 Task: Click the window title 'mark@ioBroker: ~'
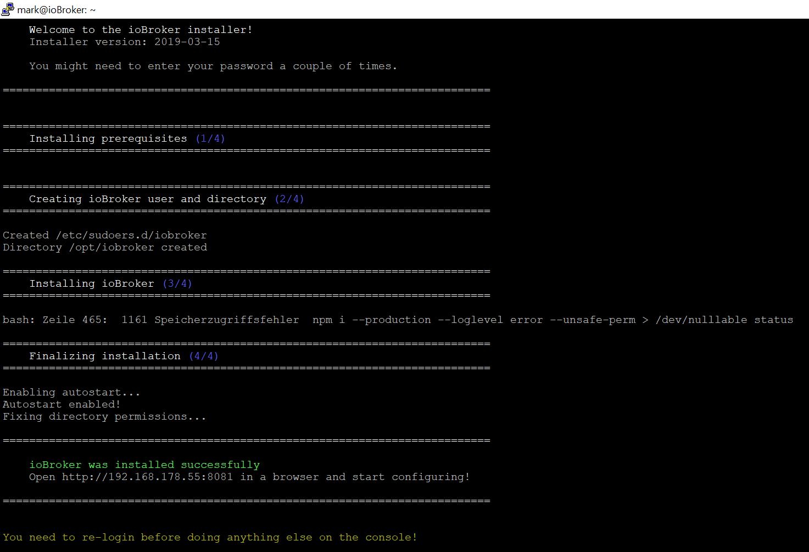(57, 10)
